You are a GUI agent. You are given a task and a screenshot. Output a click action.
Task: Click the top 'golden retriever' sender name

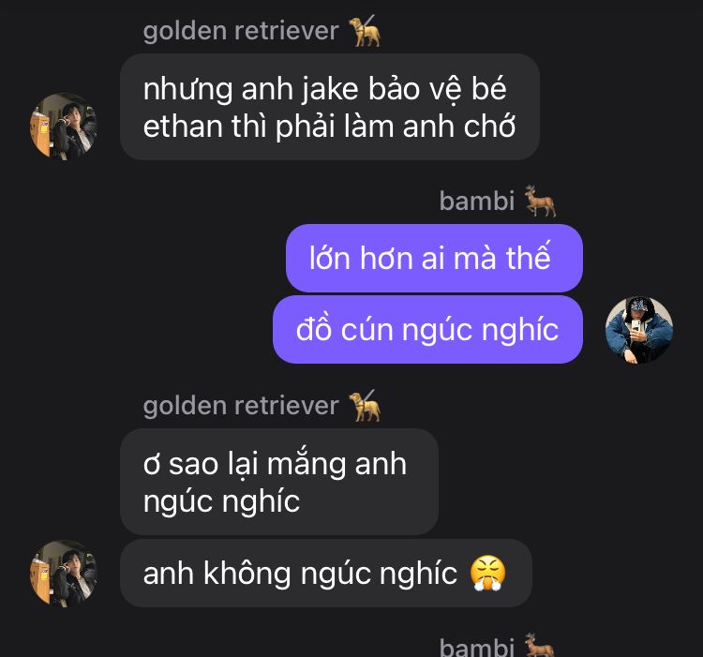pos(241,31)
